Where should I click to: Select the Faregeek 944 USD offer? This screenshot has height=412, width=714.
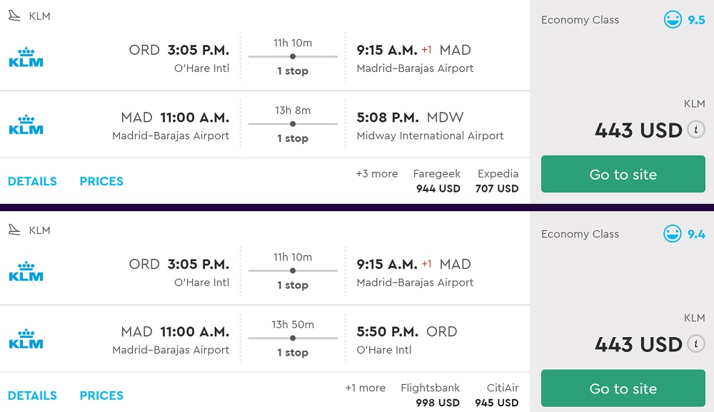pos(437,181)
